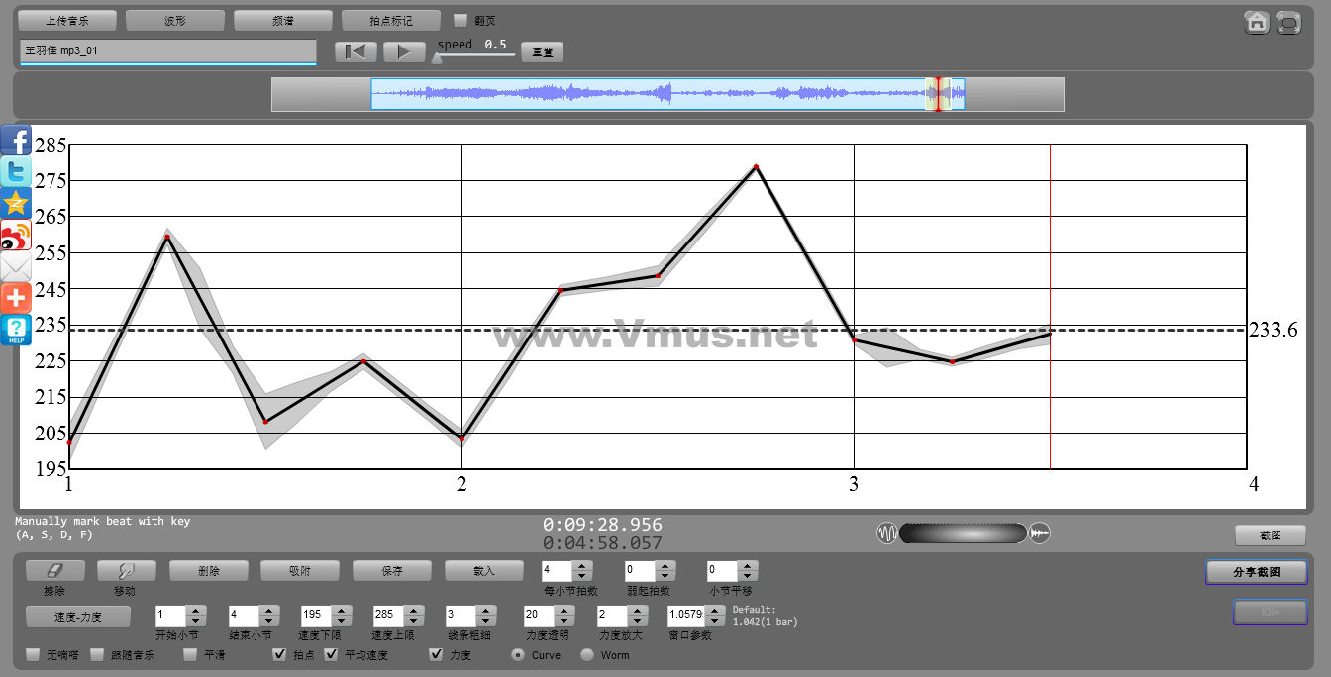Viewport: 1331px width, 677px height.
Task: Increase the 速度上限 tempo upper limit stepper
Action: (413, 609)
